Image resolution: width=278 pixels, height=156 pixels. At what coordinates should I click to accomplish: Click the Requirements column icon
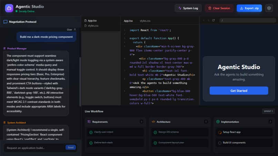[x=89, y=122]
